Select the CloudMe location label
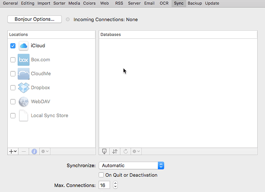The image size is (265, 192). (x=41, y=73)
